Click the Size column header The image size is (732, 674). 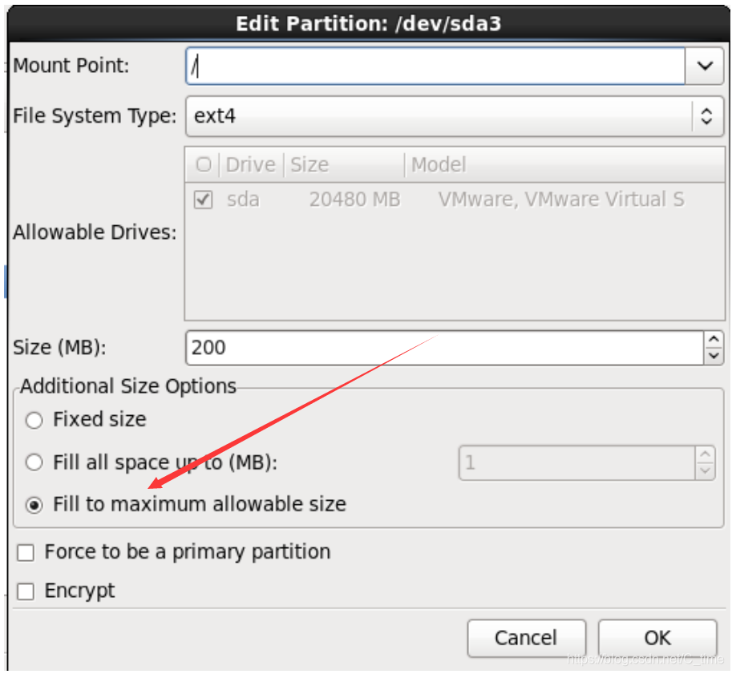tap(344, 165)
